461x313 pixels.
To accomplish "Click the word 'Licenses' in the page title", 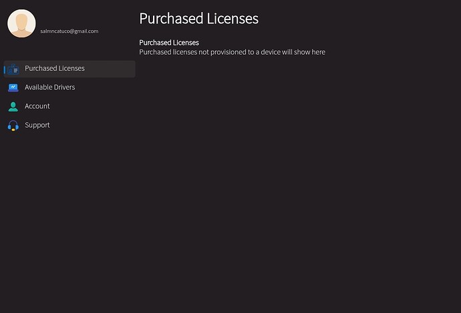I will (233, 18).
